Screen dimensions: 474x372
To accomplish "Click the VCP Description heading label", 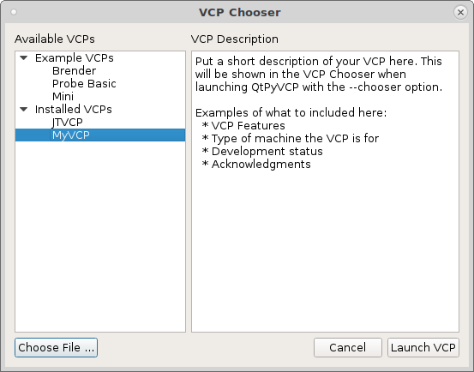I will click(235, 39).
